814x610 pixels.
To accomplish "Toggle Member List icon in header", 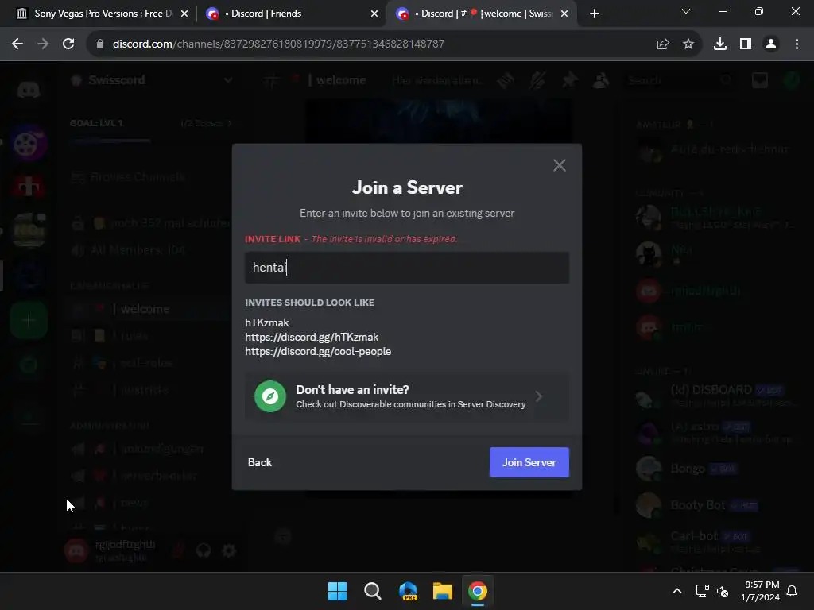I will [x=601, y=80].
